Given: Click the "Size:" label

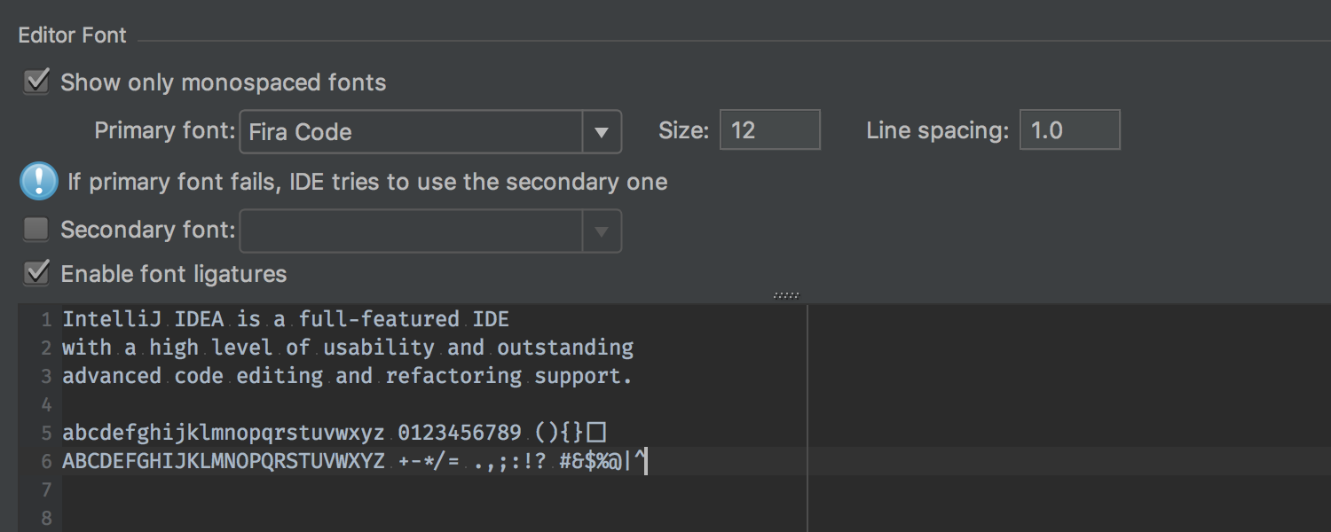Looking at the screenshot, I should click(684, 131).
